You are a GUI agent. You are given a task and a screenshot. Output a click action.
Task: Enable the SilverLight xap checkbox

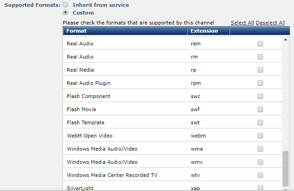pyautogui.click(x=260, y=188)
